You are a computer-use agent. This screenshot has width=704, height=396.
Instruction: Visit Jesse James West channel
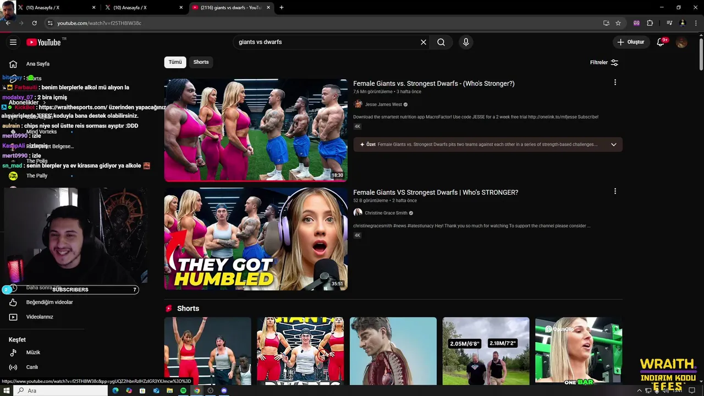pos(383,105)
